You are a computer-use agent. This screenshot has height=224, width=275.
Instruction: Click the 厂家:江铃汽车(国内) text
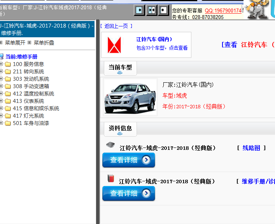pos(188,85)
